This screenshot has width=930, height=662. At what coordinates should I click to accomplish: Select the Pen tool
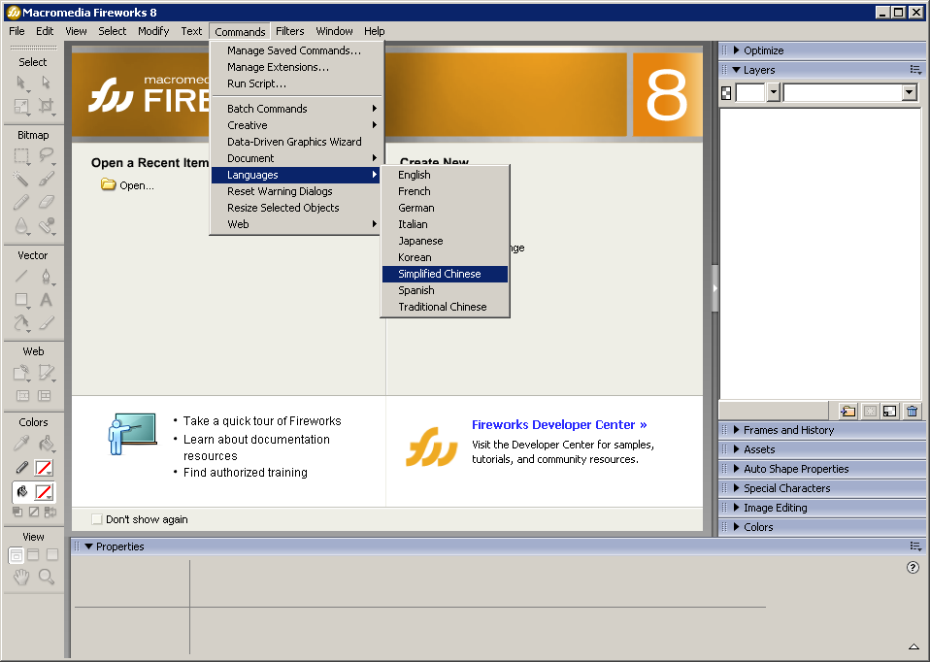[46, 276]
